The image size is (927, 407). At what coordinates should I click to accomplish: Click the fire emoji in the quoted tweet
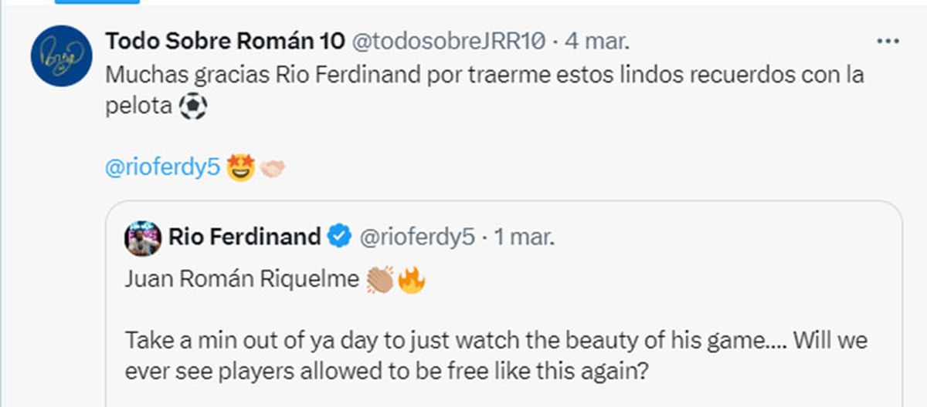pyautogui.click(x=410, y=281)
